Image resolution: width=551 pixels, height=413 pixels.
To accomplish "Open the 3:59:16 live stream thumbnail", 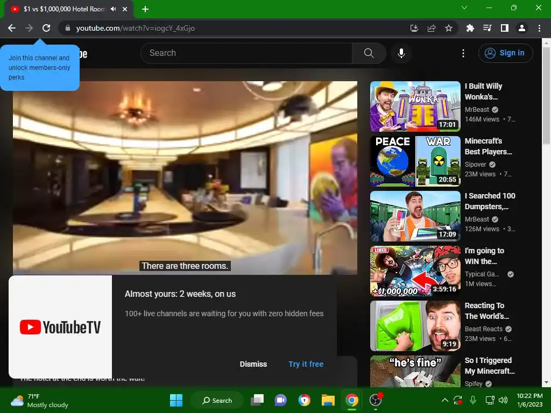I will 415,271.
